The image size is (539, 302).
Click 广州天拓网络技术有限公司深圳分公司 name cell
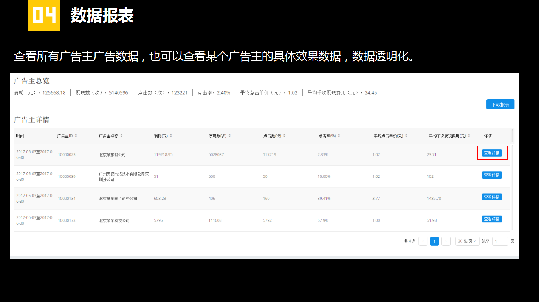click(124, 177)
